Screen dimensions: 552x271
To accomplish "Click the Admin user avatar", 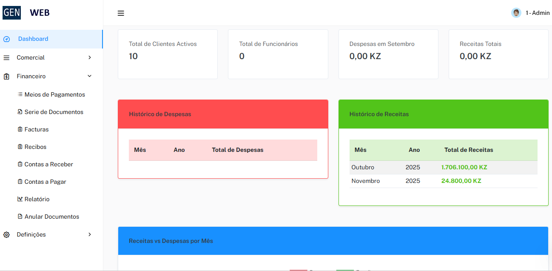I will click(x=516, y=13).
